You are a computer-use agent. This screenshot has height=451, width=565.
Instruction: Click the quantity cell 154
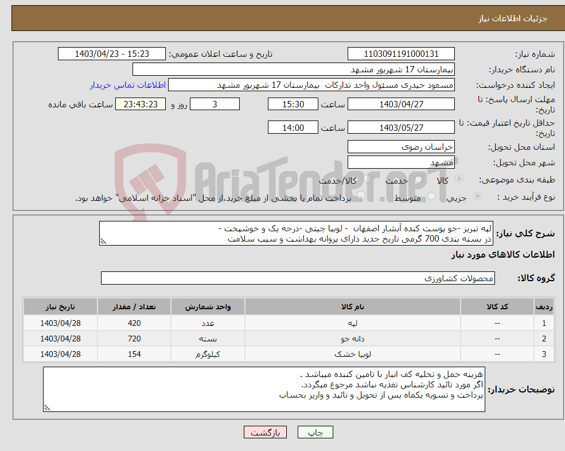click(134, 354)
